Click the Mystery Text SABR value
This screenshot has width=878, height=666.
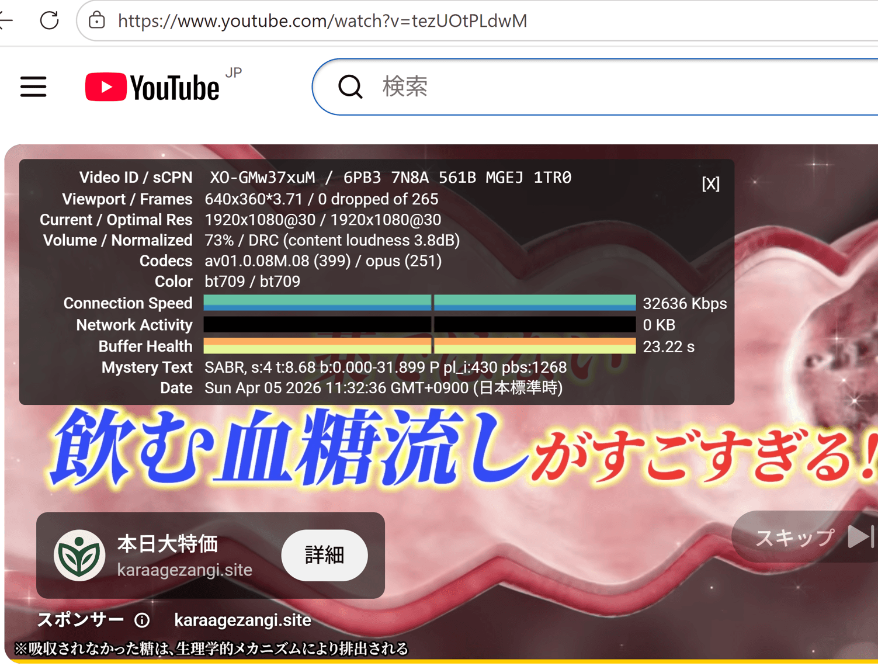pos(386,367)
